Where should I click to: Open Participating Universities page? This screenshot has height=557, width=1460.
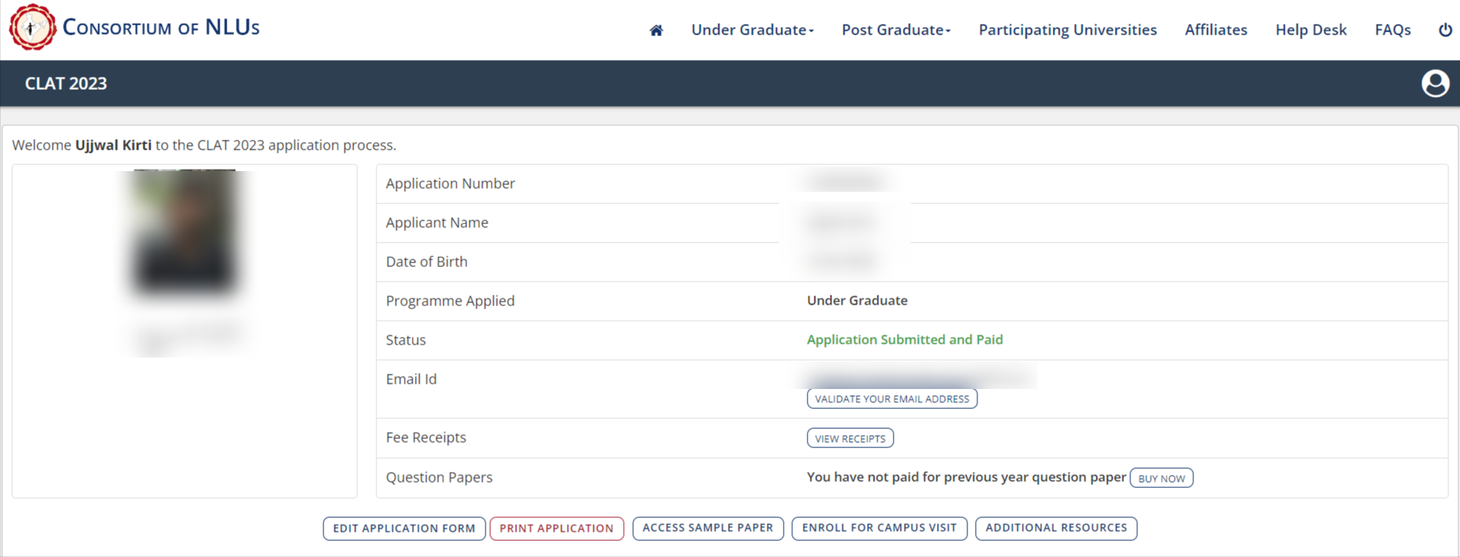click(1067, 30)
